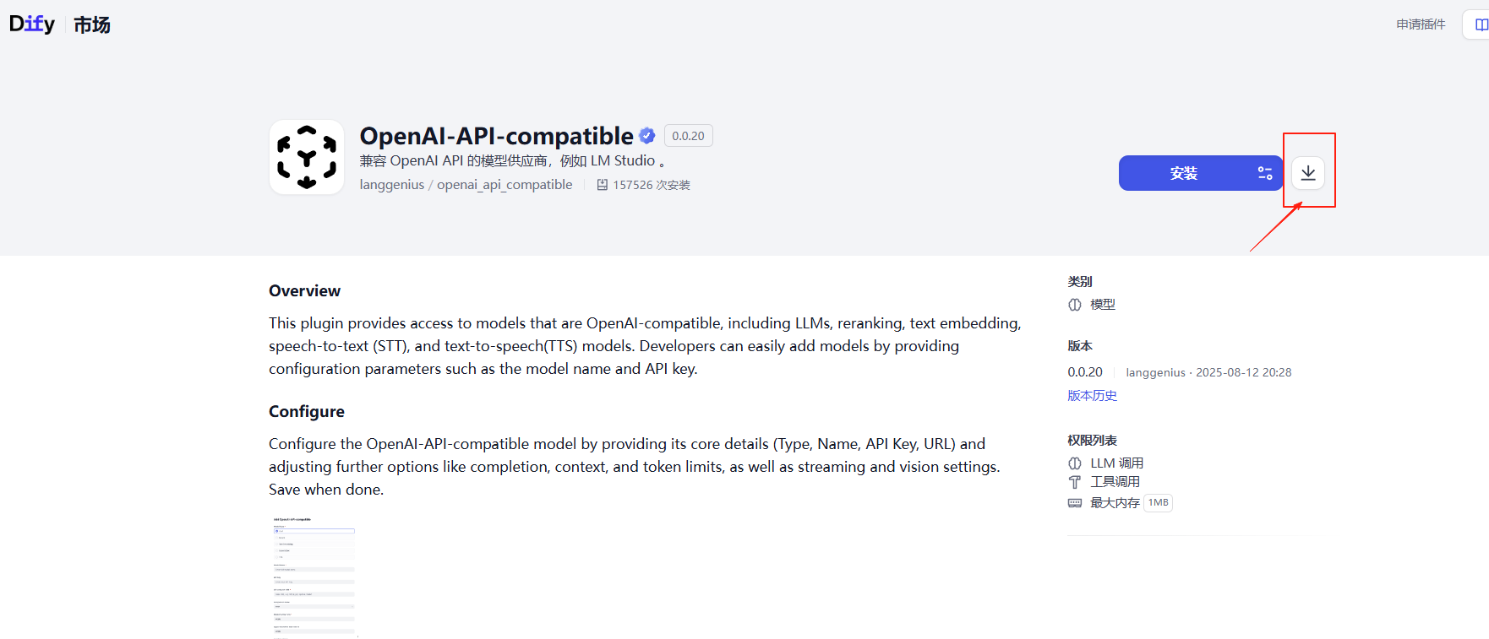Click the 安装 install button
This screenshot has height=639, width=1489.
point(1183,173)
